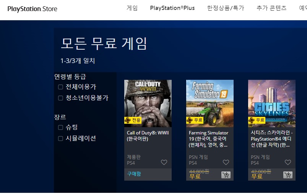This screenshot has width=307, height=194.
Task: Open the 추가 콘텐츠 navigation item
Action: tap(271, 8)
